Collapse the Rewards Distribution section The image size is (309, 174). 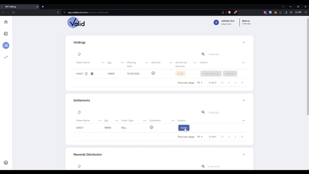coord(244,154)
